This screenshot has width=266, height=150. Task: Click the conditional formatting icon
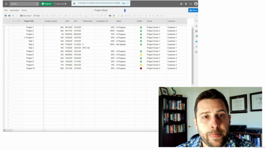[x=110, y=16]
